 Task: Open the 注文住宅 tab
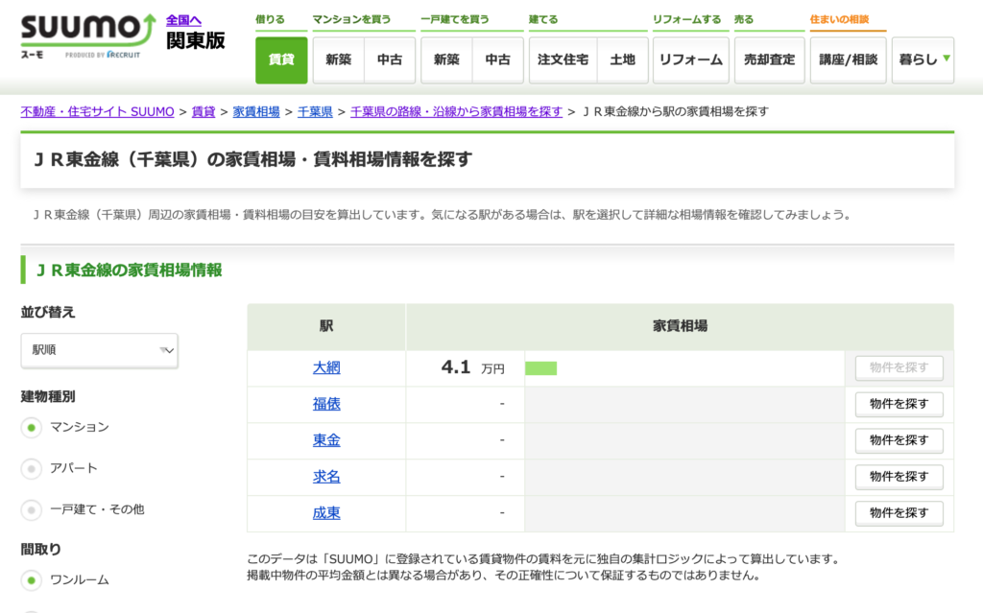[x=563, y=60]
